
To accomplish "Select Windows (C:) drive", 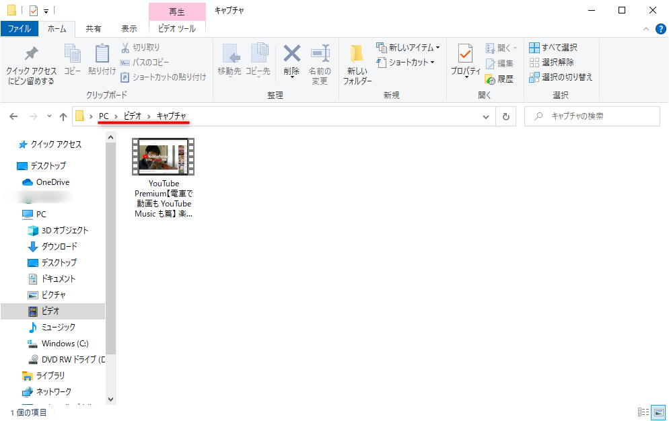I will click(x=58, y=344).
